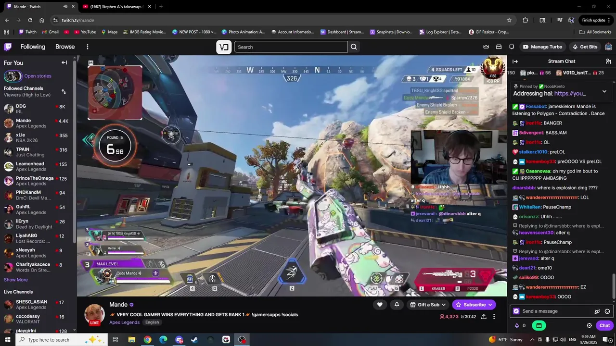Viewport: 616px width, 346px height.
Task: Open the Whispers speech bubble icon
Action: tap(512, 47)
